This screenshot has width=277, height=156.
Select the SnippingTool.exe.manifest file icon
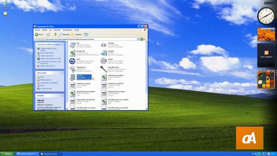tap(72, 94)
